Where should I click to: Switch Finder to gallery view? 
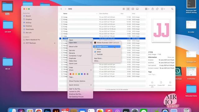[x=137, y=9]
